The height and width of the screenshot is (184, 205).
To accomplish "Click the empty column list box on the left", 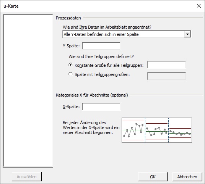I will click(x=28, y=91).
